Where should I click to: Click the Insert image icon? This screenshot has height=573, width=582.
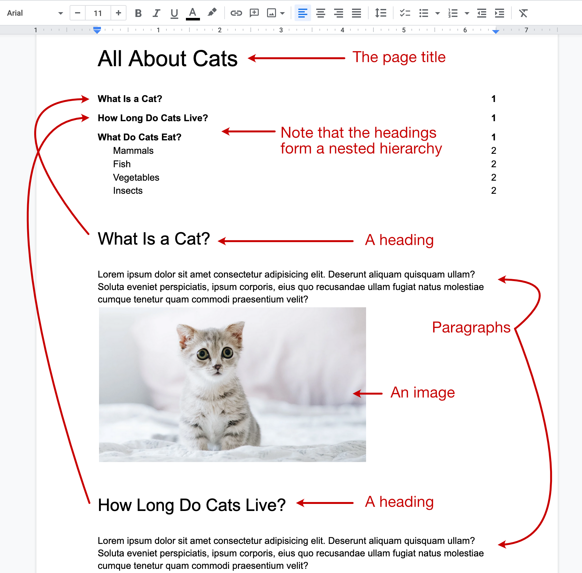click(271, 13)
